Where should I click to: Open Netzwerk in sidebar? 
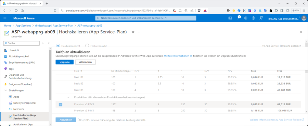[x=18, y=109]
